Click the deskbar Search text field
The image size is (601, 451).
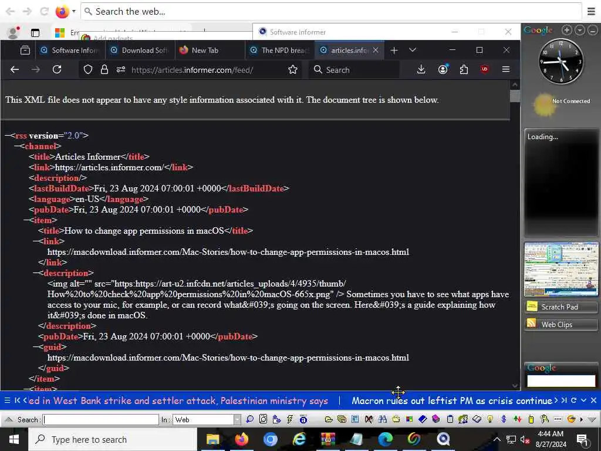coord(101,419)
